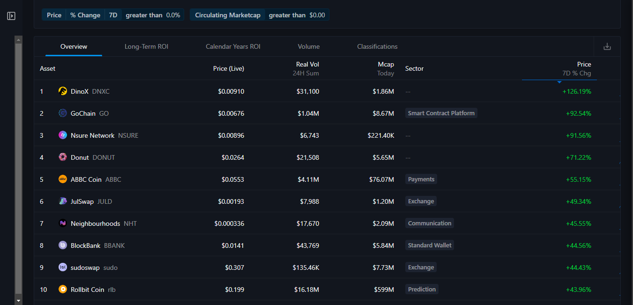Viewport: 633px width, 305px height.
Task: Click the NSURE ticker symbol
Action: (128, 135)
